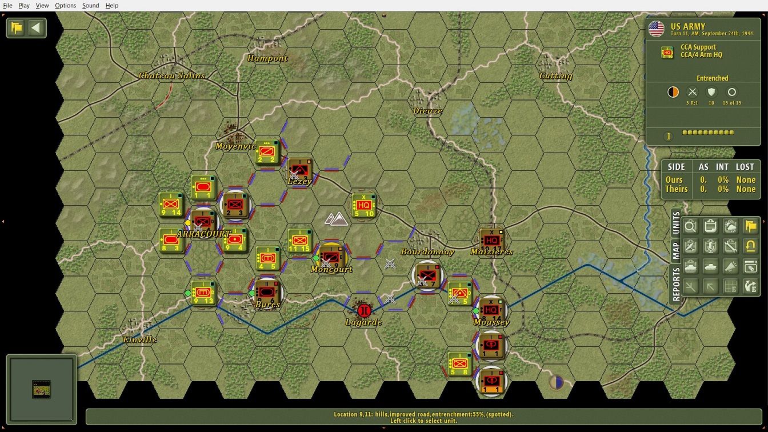This screenshot has height=432, width=768.
Task: Click the circled number 1 indicator
Action: pos(668,136)
